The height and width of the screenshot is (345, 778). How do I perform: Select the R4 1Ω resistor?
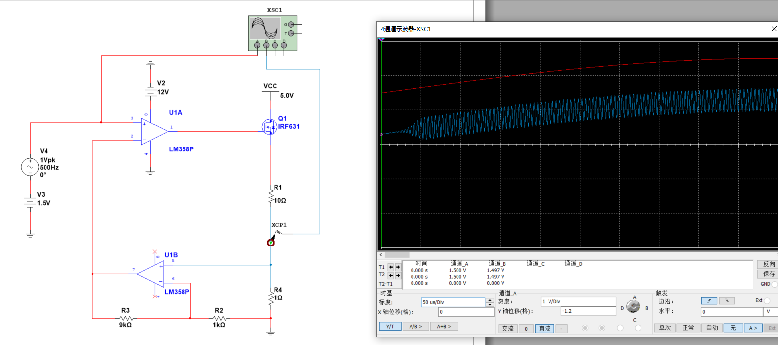click(271, 298)
